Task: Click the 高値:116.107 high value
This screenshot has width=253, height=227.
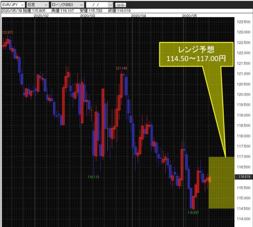Action: pos(63,11)
